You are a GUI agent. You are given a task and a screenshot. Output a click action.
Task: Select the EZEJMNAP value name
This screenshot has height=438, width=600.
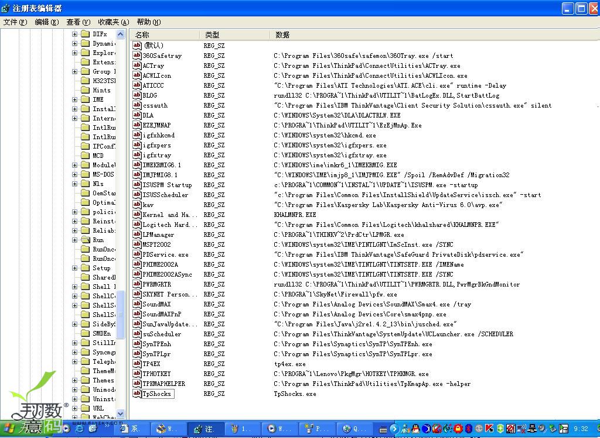coord(156,125)
